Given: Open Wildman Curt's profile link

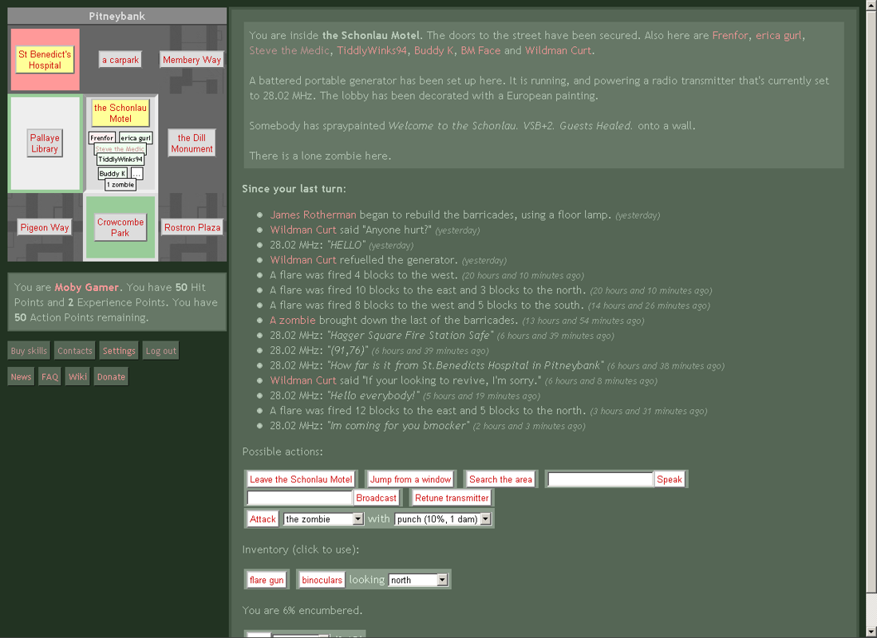Looking at the screenshot, I should pos(559,50).
